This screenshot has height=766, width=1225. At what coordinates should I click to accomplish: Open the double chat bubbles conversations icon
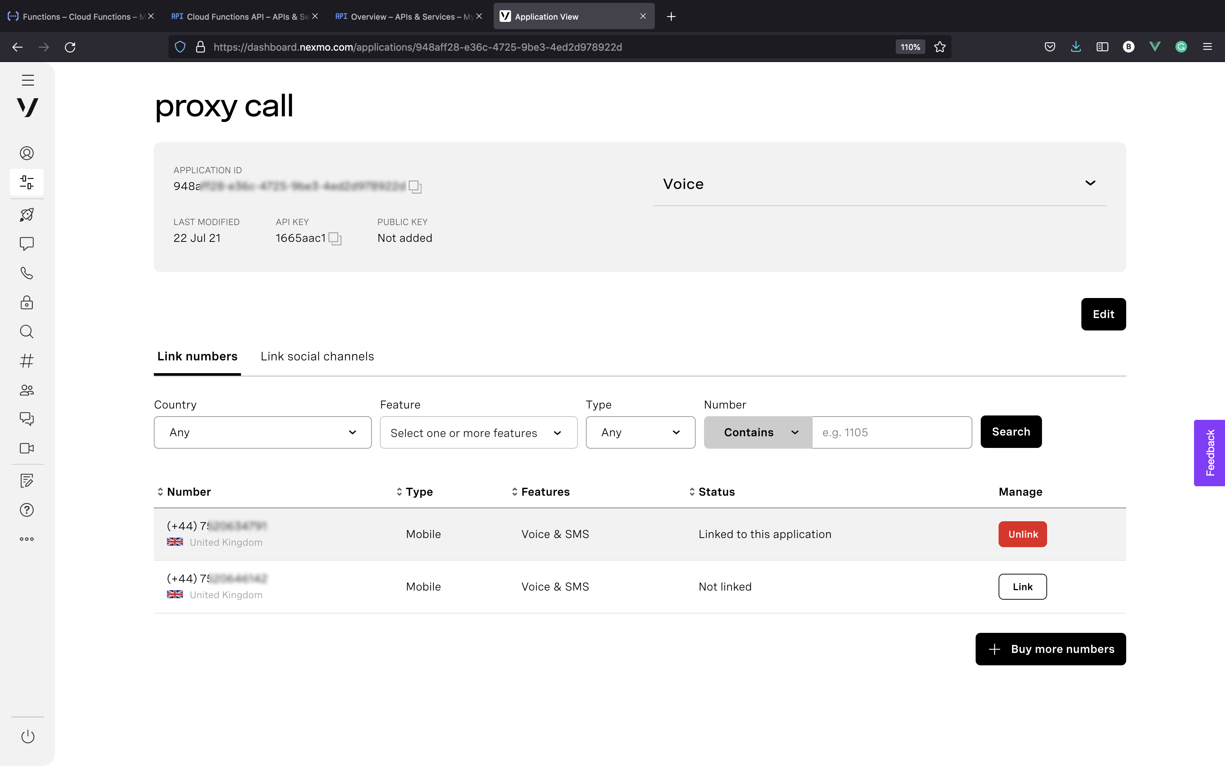pyautogui.click(x=27, y=419)
